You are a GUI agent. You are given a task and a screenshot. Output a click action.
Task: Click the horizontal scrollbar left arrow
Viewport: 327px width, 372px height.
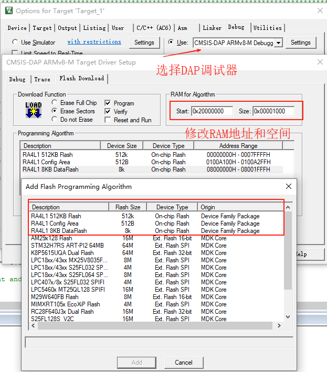(33, 326)
